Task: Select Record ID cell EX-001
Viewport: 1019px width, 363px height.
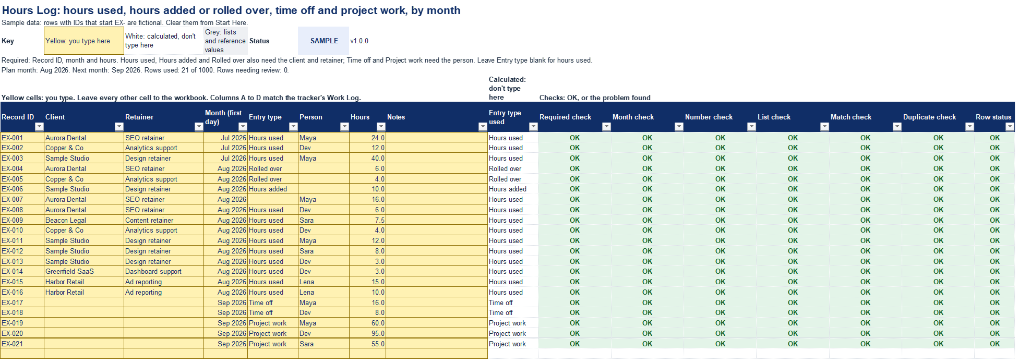Action: [x=22, y=138]
